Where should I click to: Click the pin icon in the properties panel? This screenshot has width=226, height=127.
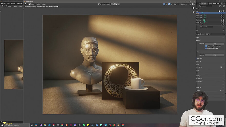(223, 30)
